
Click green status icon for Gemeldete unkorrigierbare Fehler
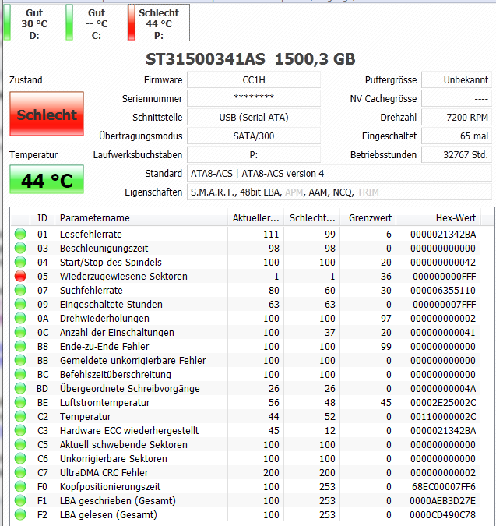click(20, 360)
